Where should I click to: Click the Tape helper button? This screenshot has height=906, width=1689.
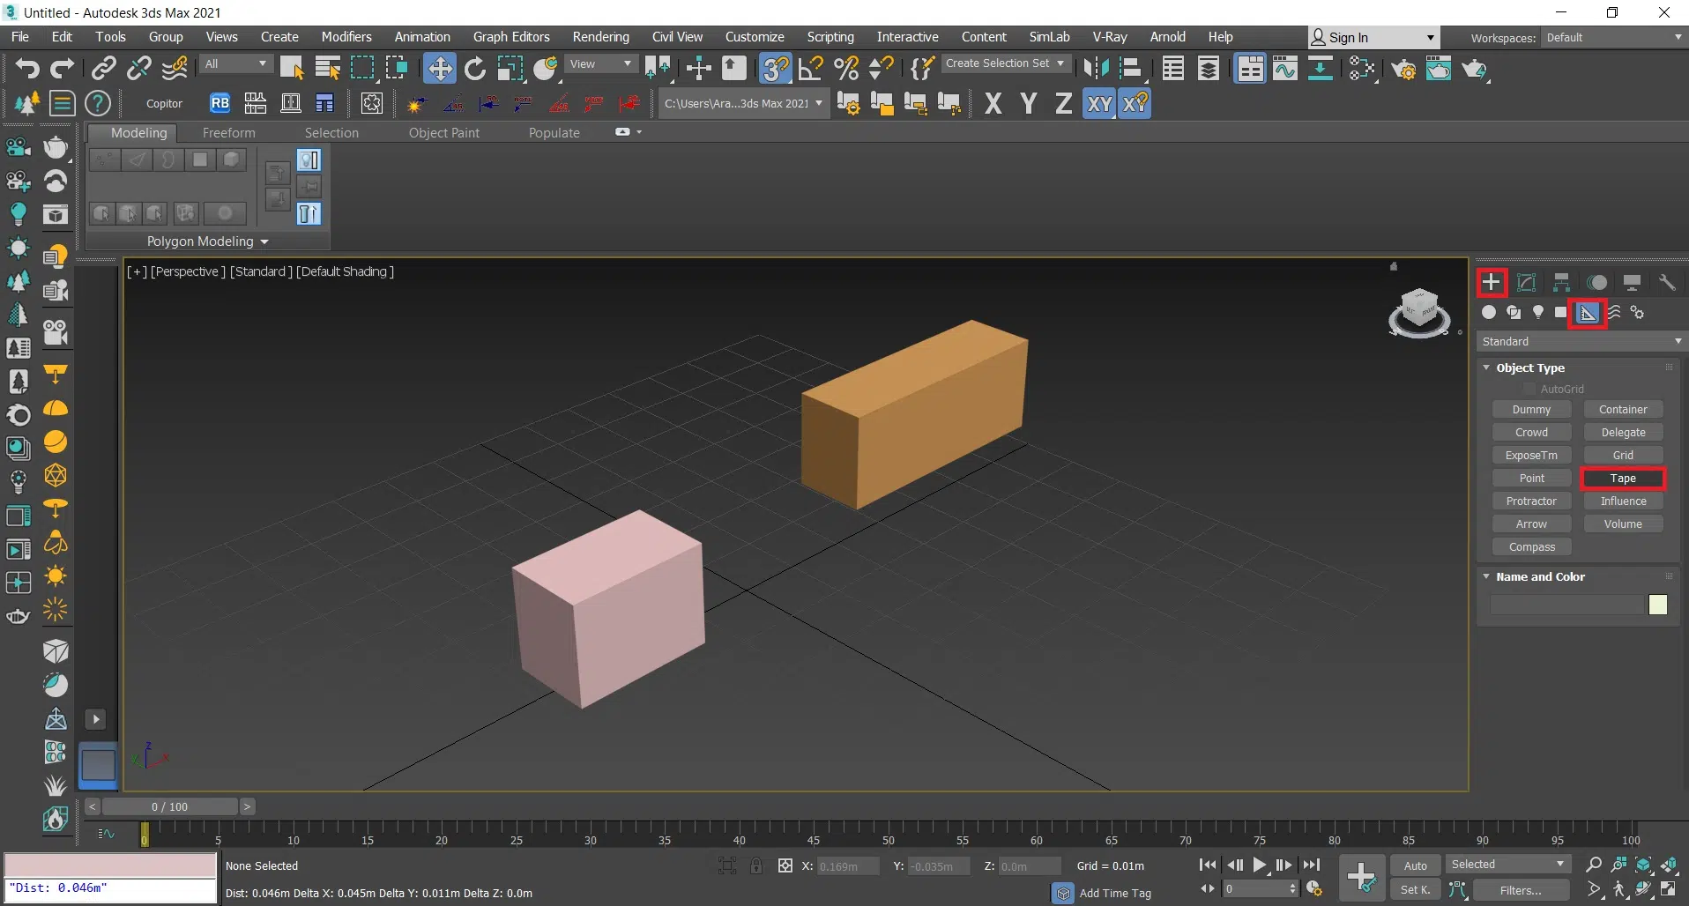click(x=1622, y=479)
